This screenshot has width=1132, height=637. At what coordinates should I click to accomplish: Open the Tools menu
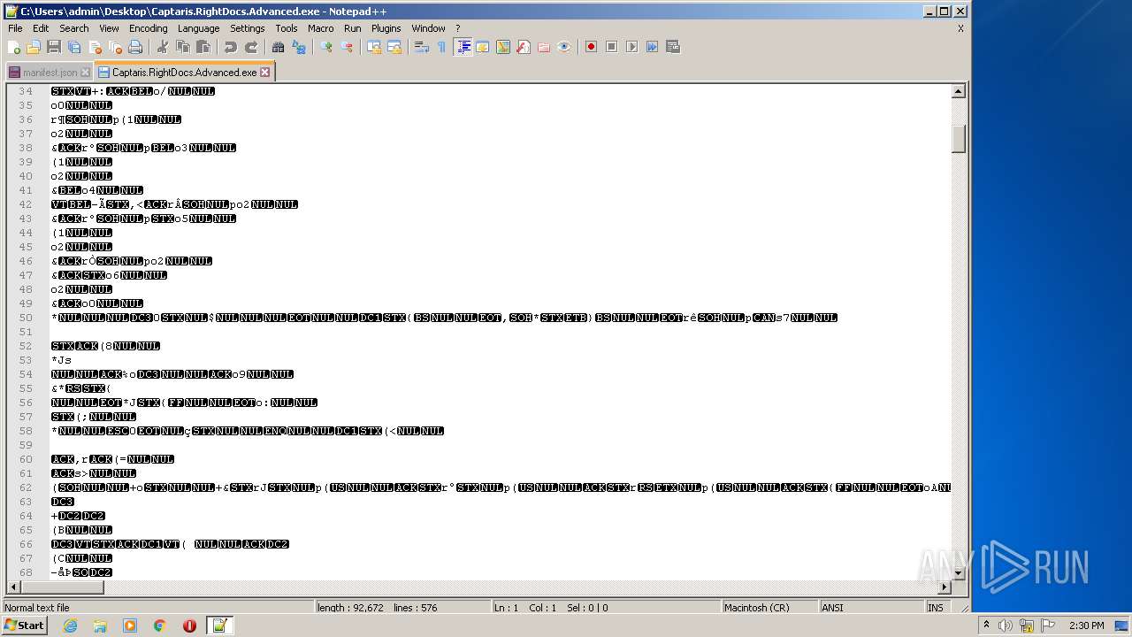(x=287, y=28)
